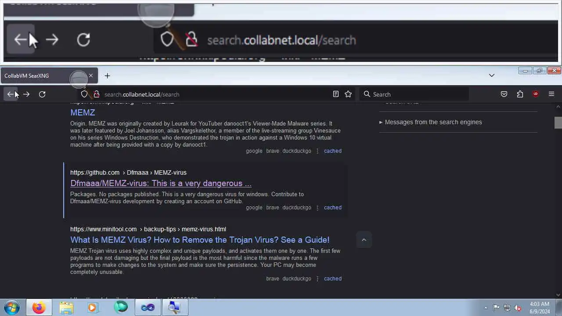Open the Dfmaaa/MEMZ-virus GitHub result link
Screen dimensions: 562x316
pyautogui.click(x=161, y=183)
